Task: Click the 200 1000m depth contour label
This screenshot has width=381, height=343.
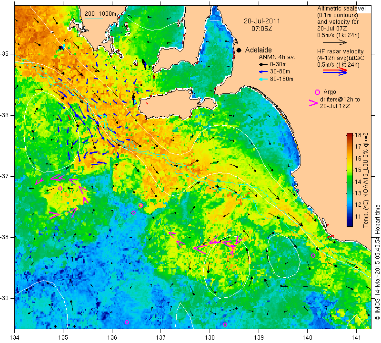Action: pyautogui.click(x=100, y=14)
